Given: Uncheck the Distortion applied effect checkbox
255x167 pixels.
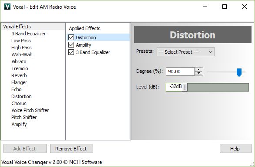Looking at the screenshot, I should [x=71, y=37].
